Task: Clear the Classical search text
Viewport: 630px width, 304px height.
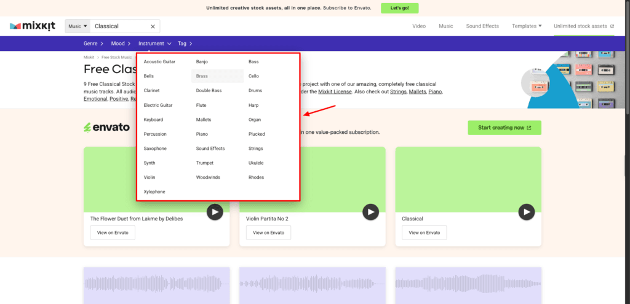Action: point(153,26)
